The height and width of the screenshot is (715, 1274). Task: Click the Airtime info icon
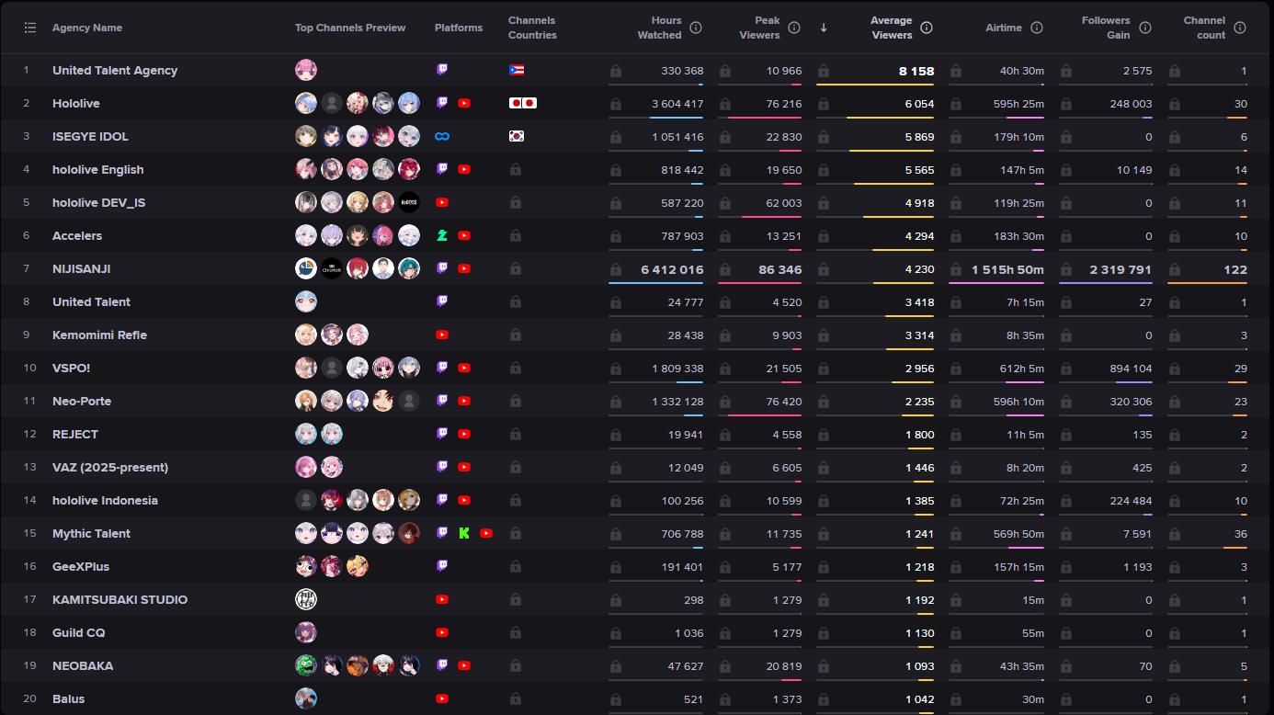coord(1037,28)
